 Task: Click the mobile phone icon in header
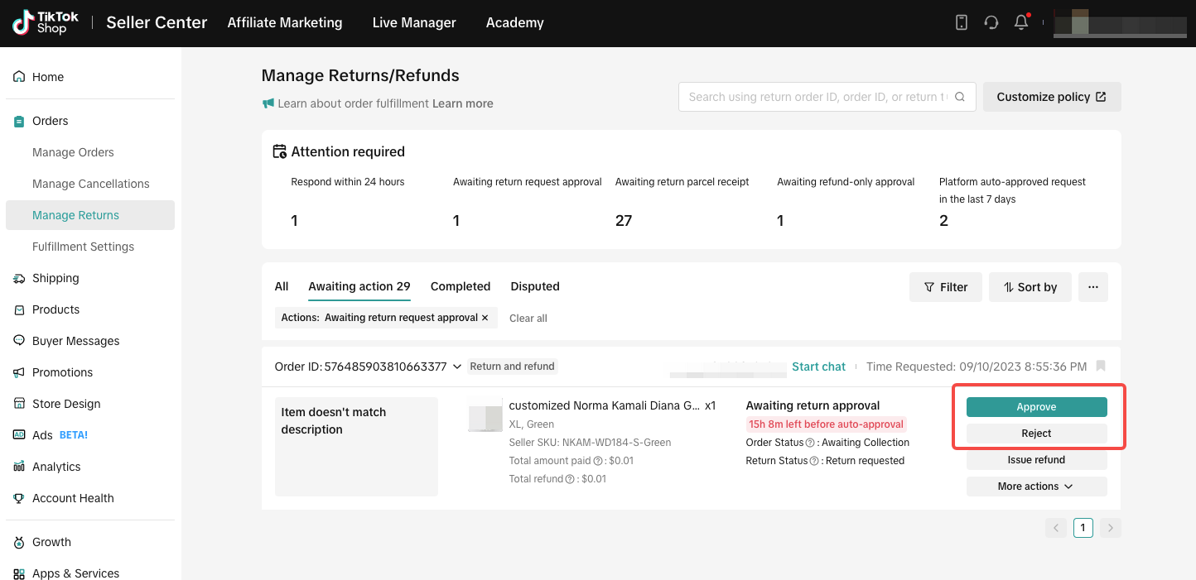pos(961,22)
